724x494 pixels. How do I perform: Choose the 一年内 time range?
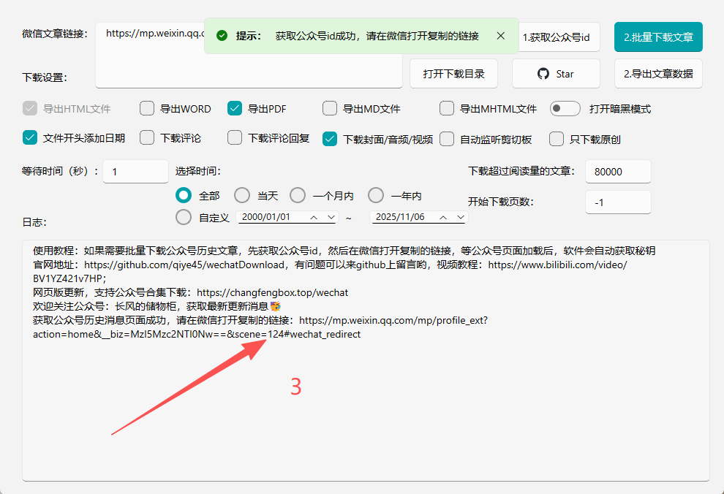pos(375,194)
